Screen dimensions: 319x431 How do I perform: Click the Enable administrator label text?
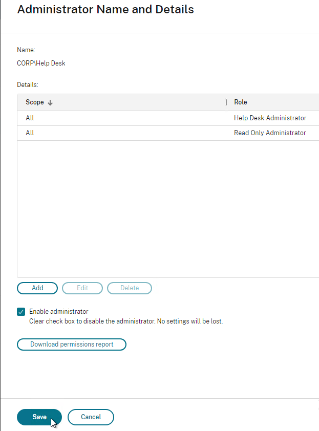pos(58,311)
